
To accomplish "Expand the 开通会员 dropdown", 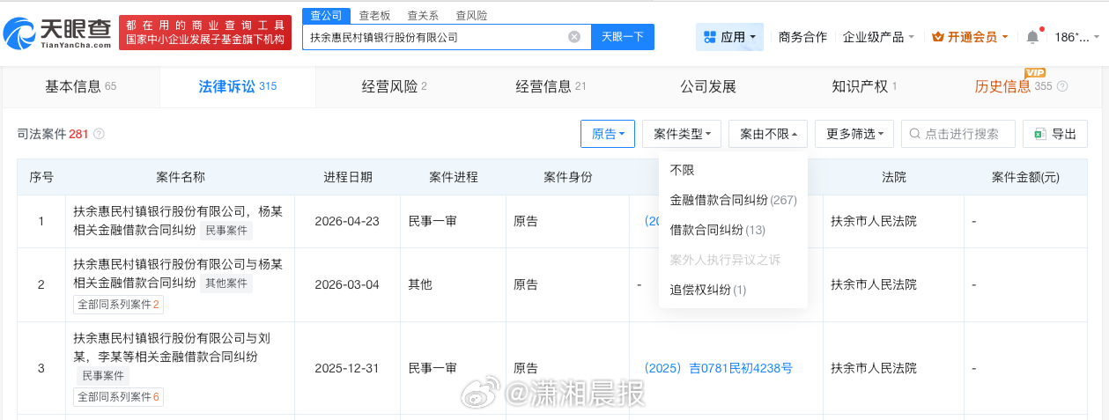I will (970, 37).
